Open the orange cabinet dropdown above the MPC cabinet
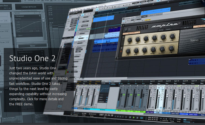Image resolution: width=205 pixels, height=125 pixels. point(199,26)
